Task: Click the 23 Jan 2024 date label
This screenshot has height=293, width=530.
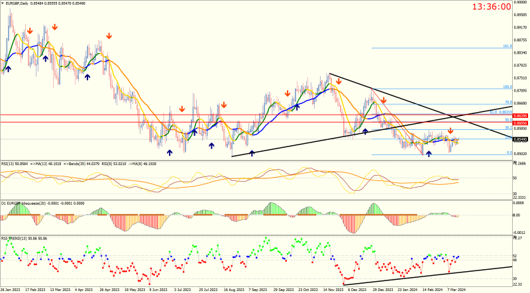Action: [x=407, y=290]
